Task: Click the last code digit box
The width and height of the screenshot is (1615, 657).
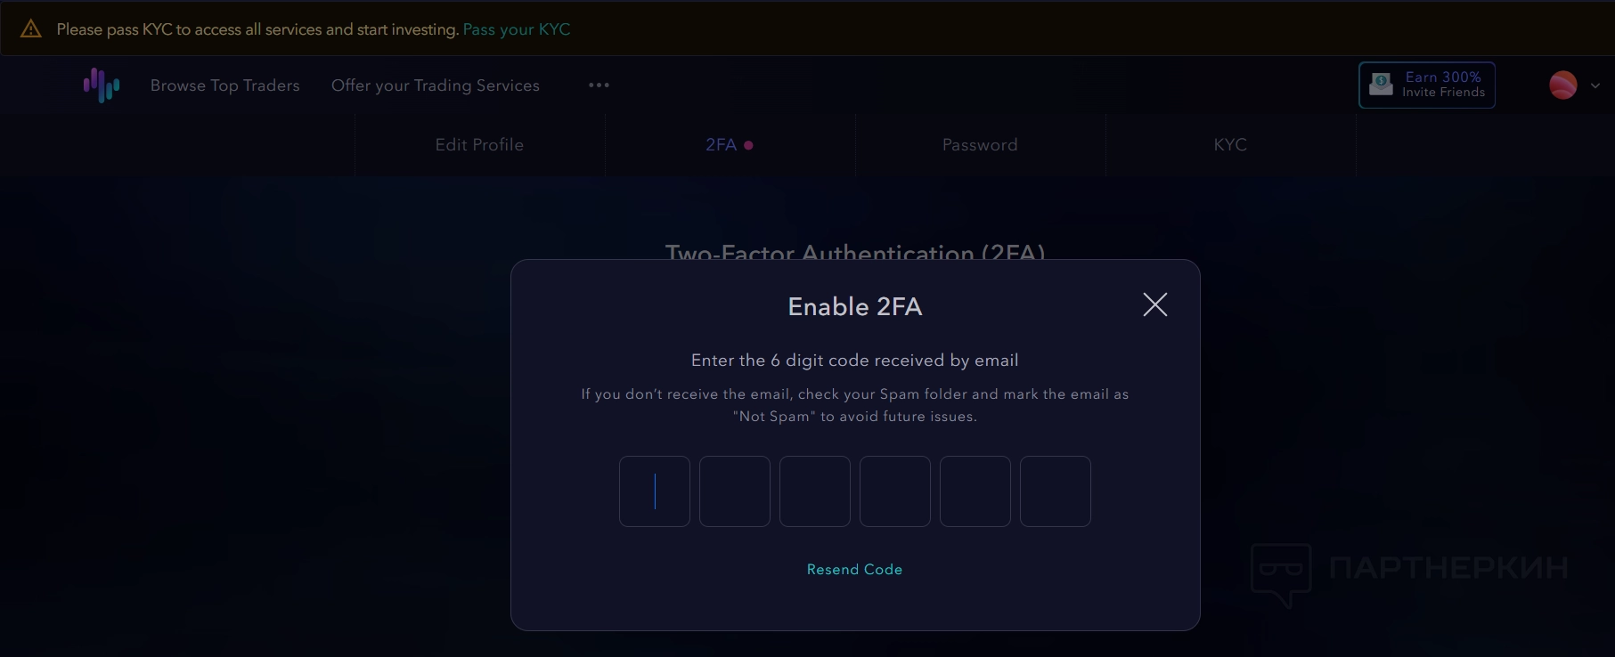Action: [1056, 491]
